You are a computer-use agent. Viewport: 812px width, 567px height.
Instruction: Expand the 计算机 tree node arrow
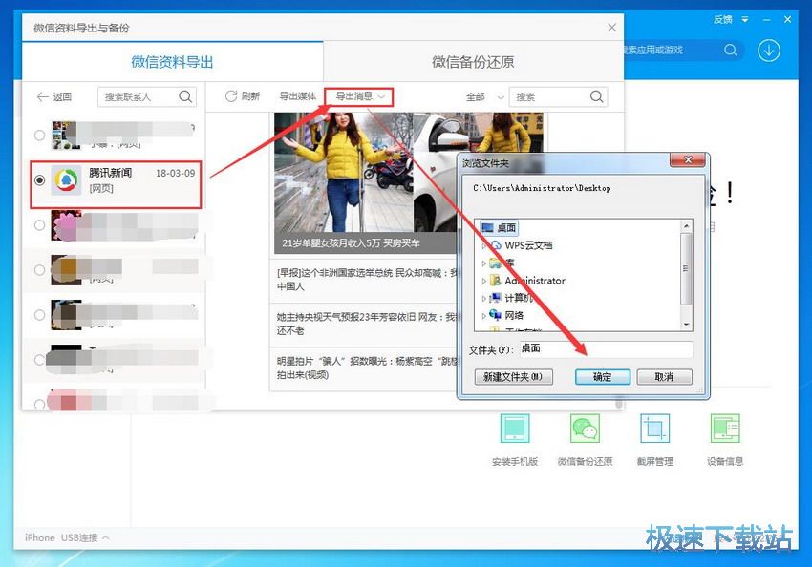484,299
